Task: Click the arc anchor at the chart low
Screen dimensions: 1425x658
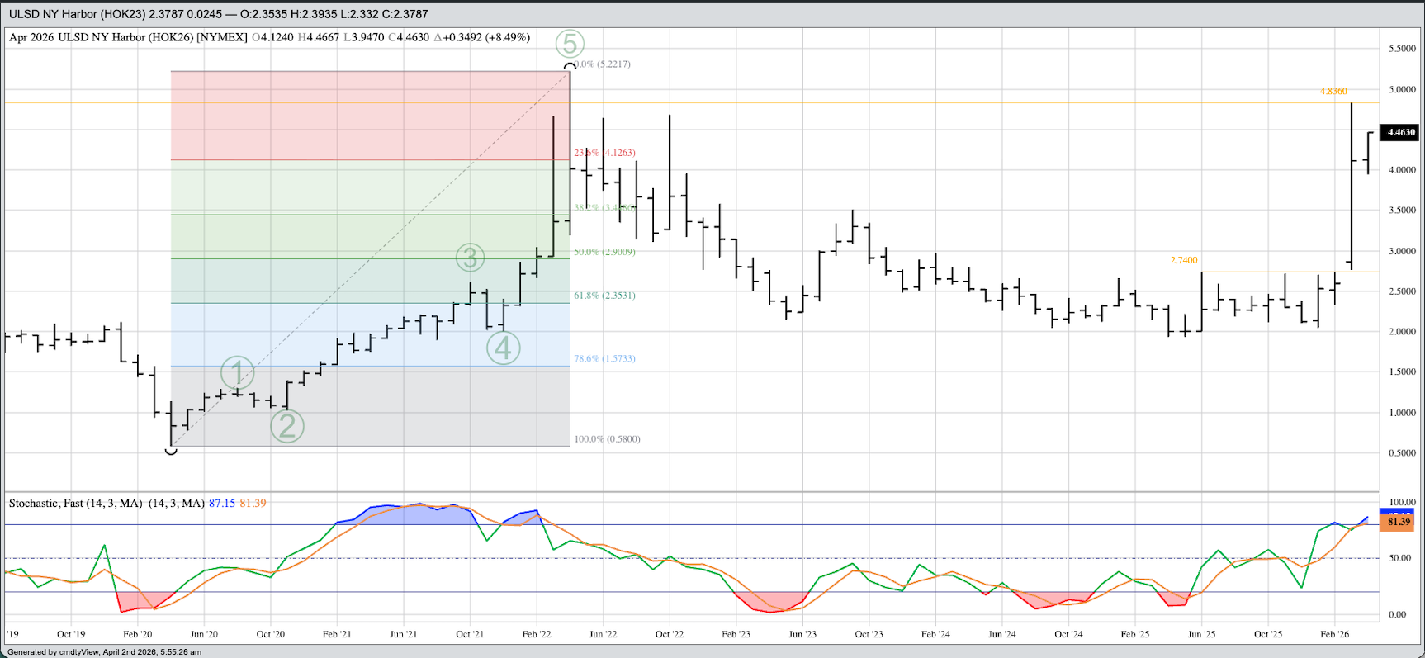Action: tap(171, 451)
